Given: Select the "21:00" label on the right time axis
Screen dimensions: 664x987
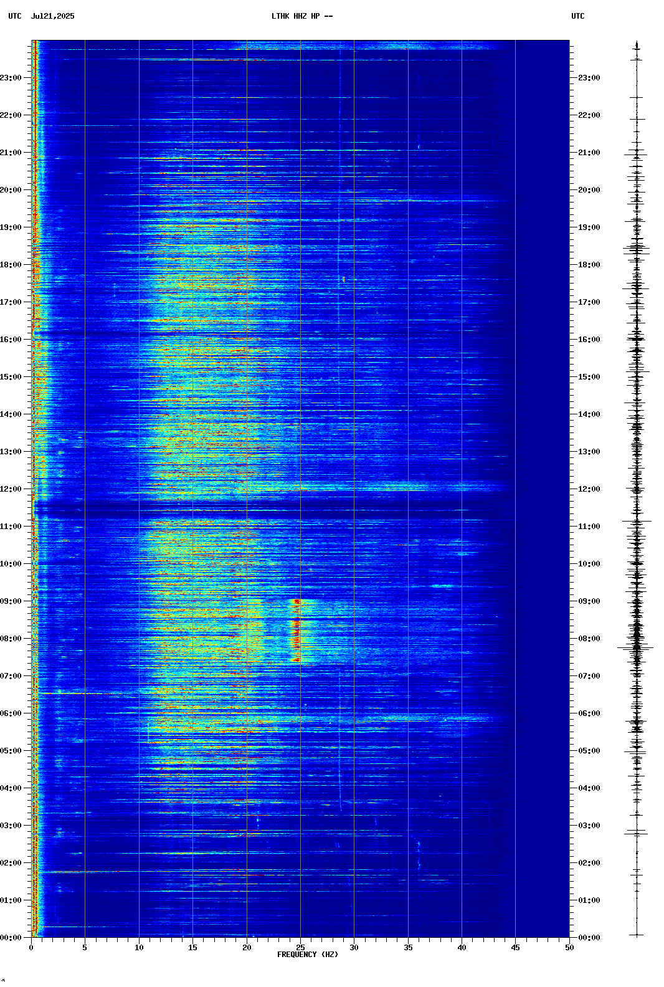Looking at the screenshot, I should pos(589,153).
